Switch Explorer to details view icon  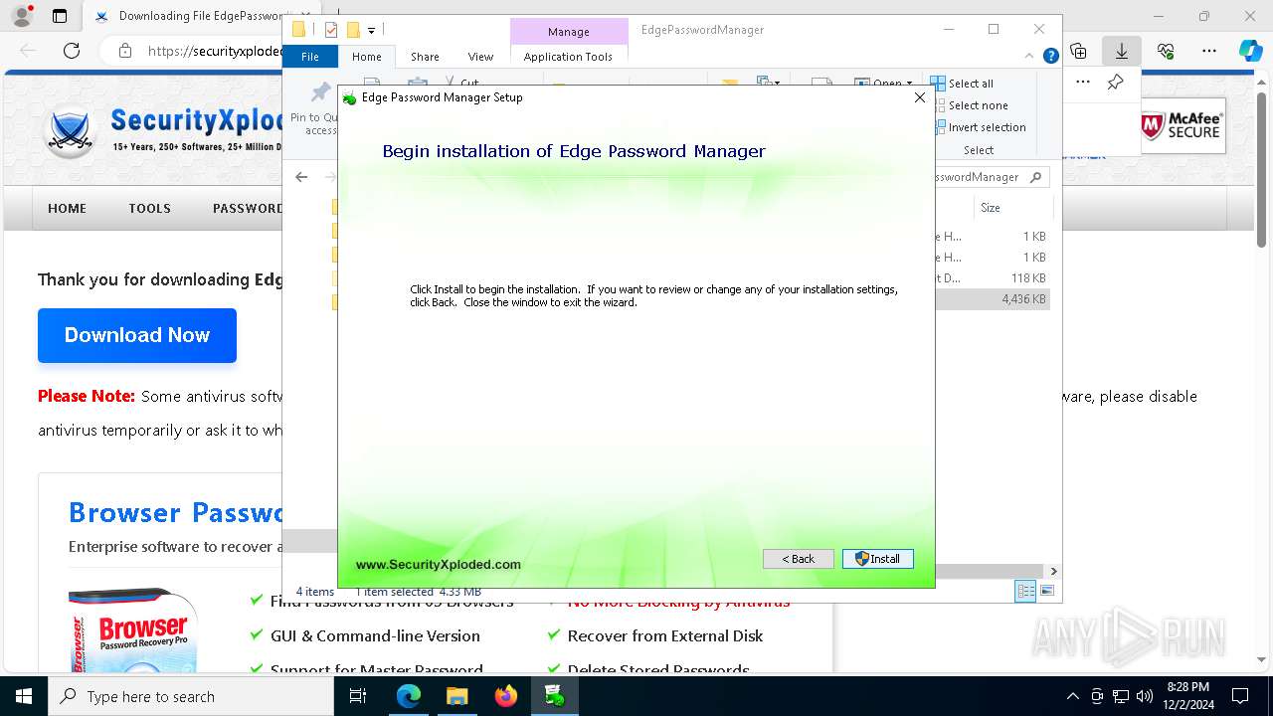[x=1025, y=591]
